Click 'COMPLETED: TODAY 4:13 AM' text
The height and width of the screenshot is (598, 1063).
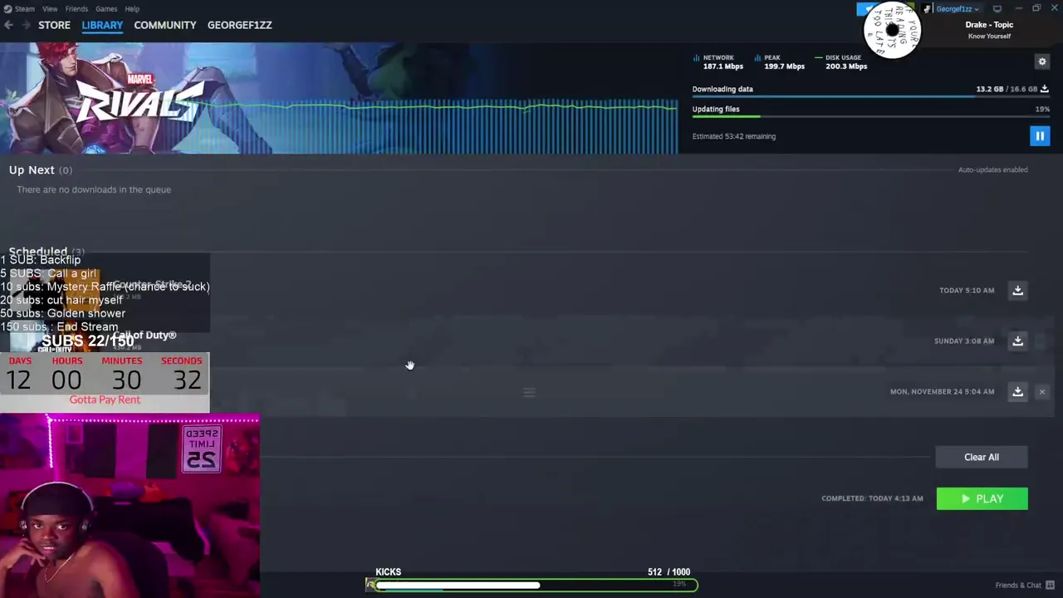click(x=872, y=498)
